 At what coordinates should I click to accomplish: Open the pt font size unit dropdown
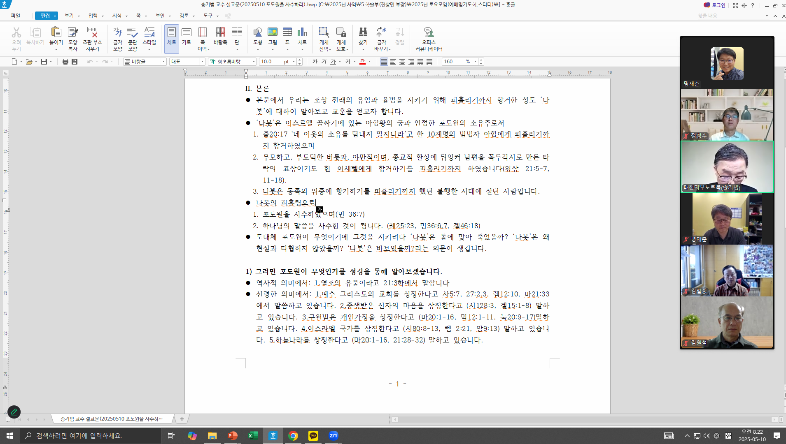pyautogui.click(x=294, y=62)
